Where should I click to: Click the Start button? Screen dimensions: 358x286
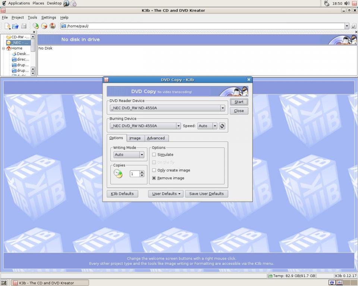click(239, 102)
